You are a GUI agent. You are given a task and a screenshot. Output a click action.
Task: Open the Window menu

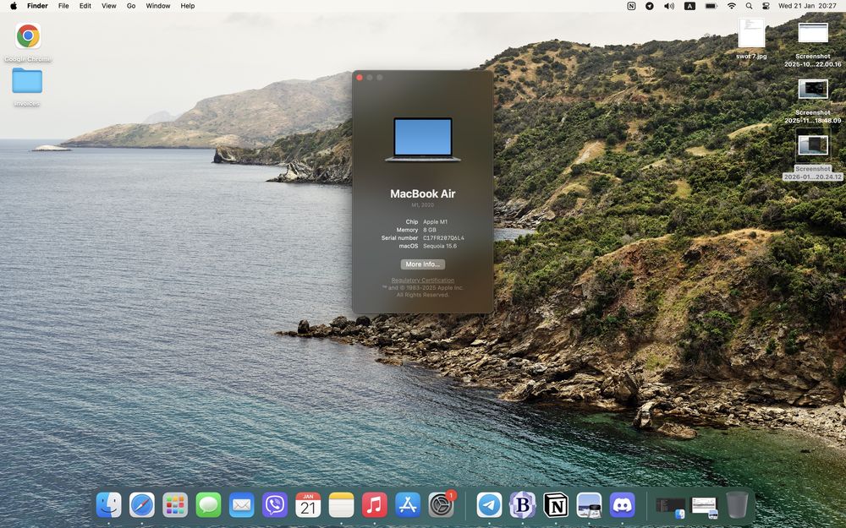point(158,6)
